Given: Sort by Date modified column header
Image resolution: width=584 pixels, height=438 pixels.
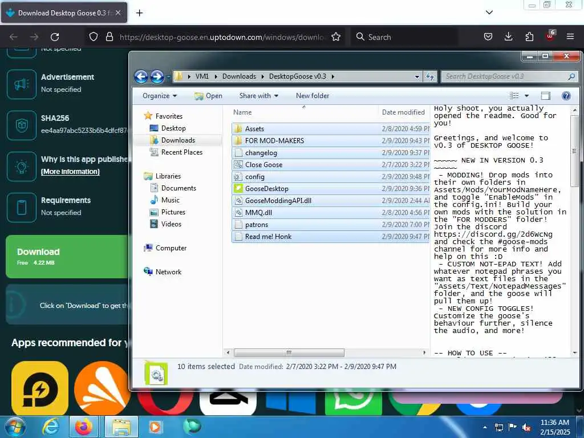Looking at the screenshot, I should tap(404, 112).
